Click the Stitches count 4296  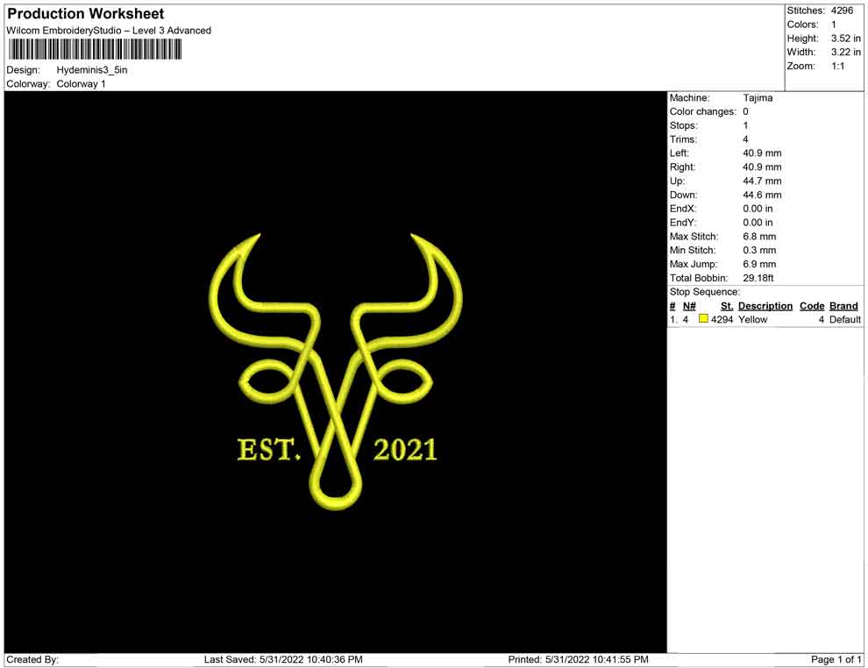click(x=842, y=11)
